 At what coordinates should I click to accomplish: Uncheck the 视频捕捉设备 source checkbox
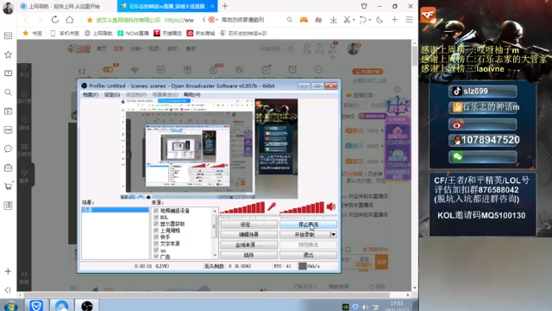156,211
